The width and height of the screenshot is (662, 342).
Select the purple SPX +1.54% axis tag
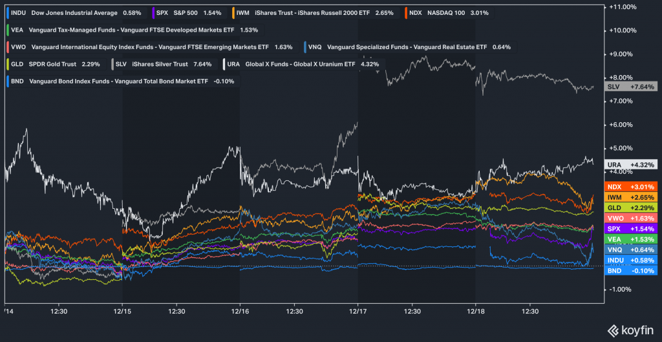(x=630, y=229)
